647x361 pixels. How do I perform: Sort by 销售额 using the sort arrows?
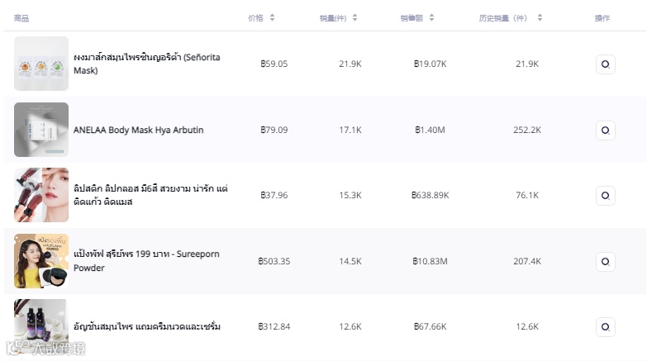431,17
